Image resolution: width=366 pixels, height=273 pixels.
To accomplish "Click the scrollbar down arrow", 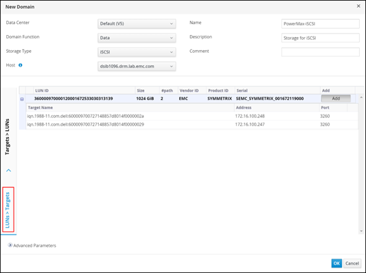I will pyautogui.click(x=361, y=231).
